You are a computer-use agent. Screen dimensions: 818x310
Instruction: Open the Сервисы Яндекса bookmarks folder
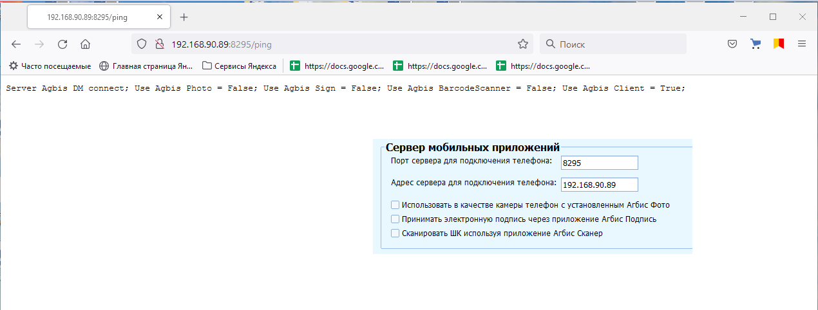(x=239, y=66)
